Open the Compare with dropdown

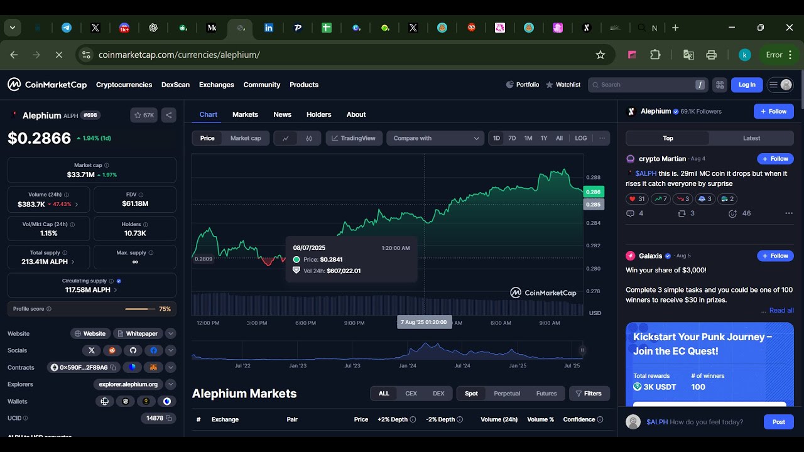tap(435, 138)
